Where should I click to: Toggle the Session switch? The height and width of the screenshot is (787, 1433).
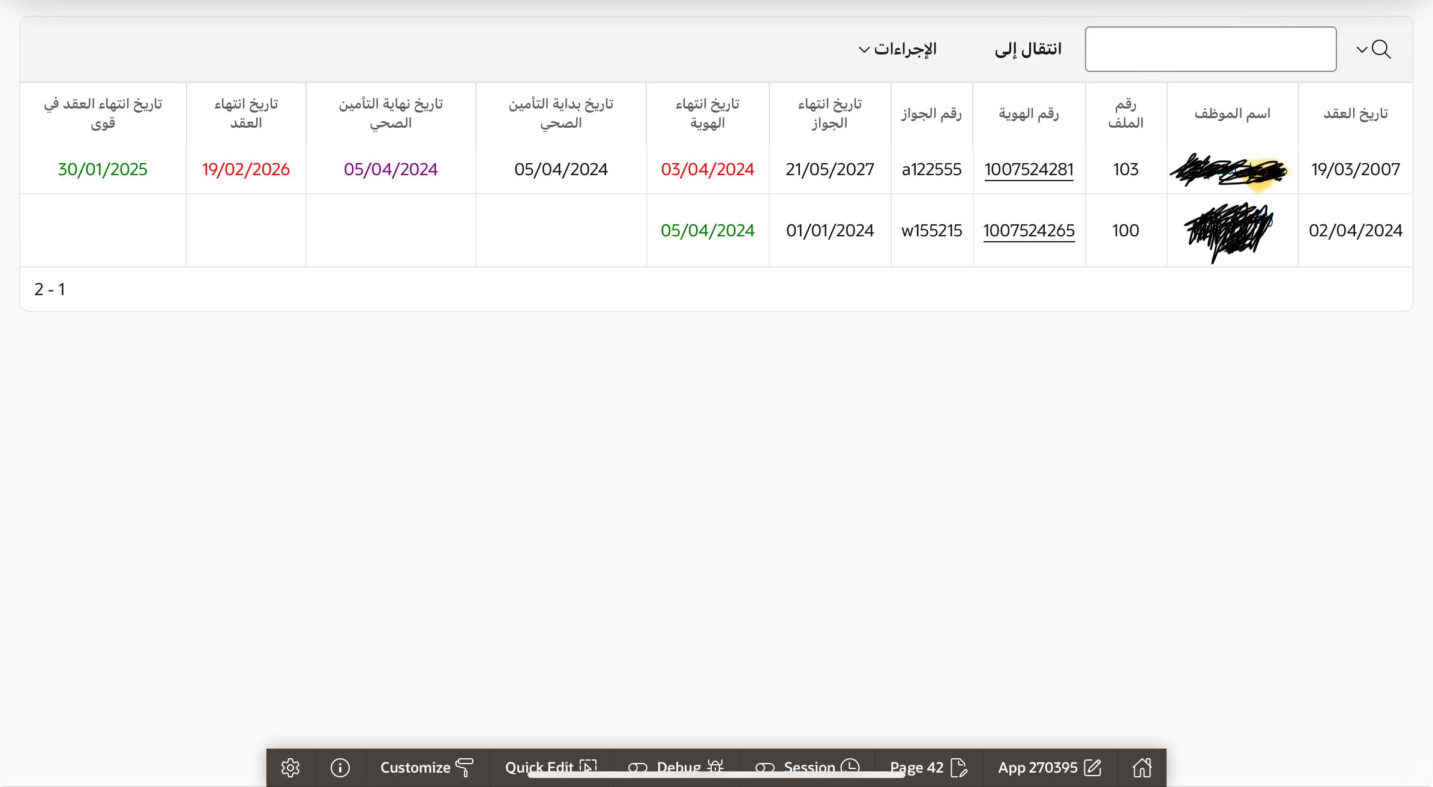click(765, 767)
